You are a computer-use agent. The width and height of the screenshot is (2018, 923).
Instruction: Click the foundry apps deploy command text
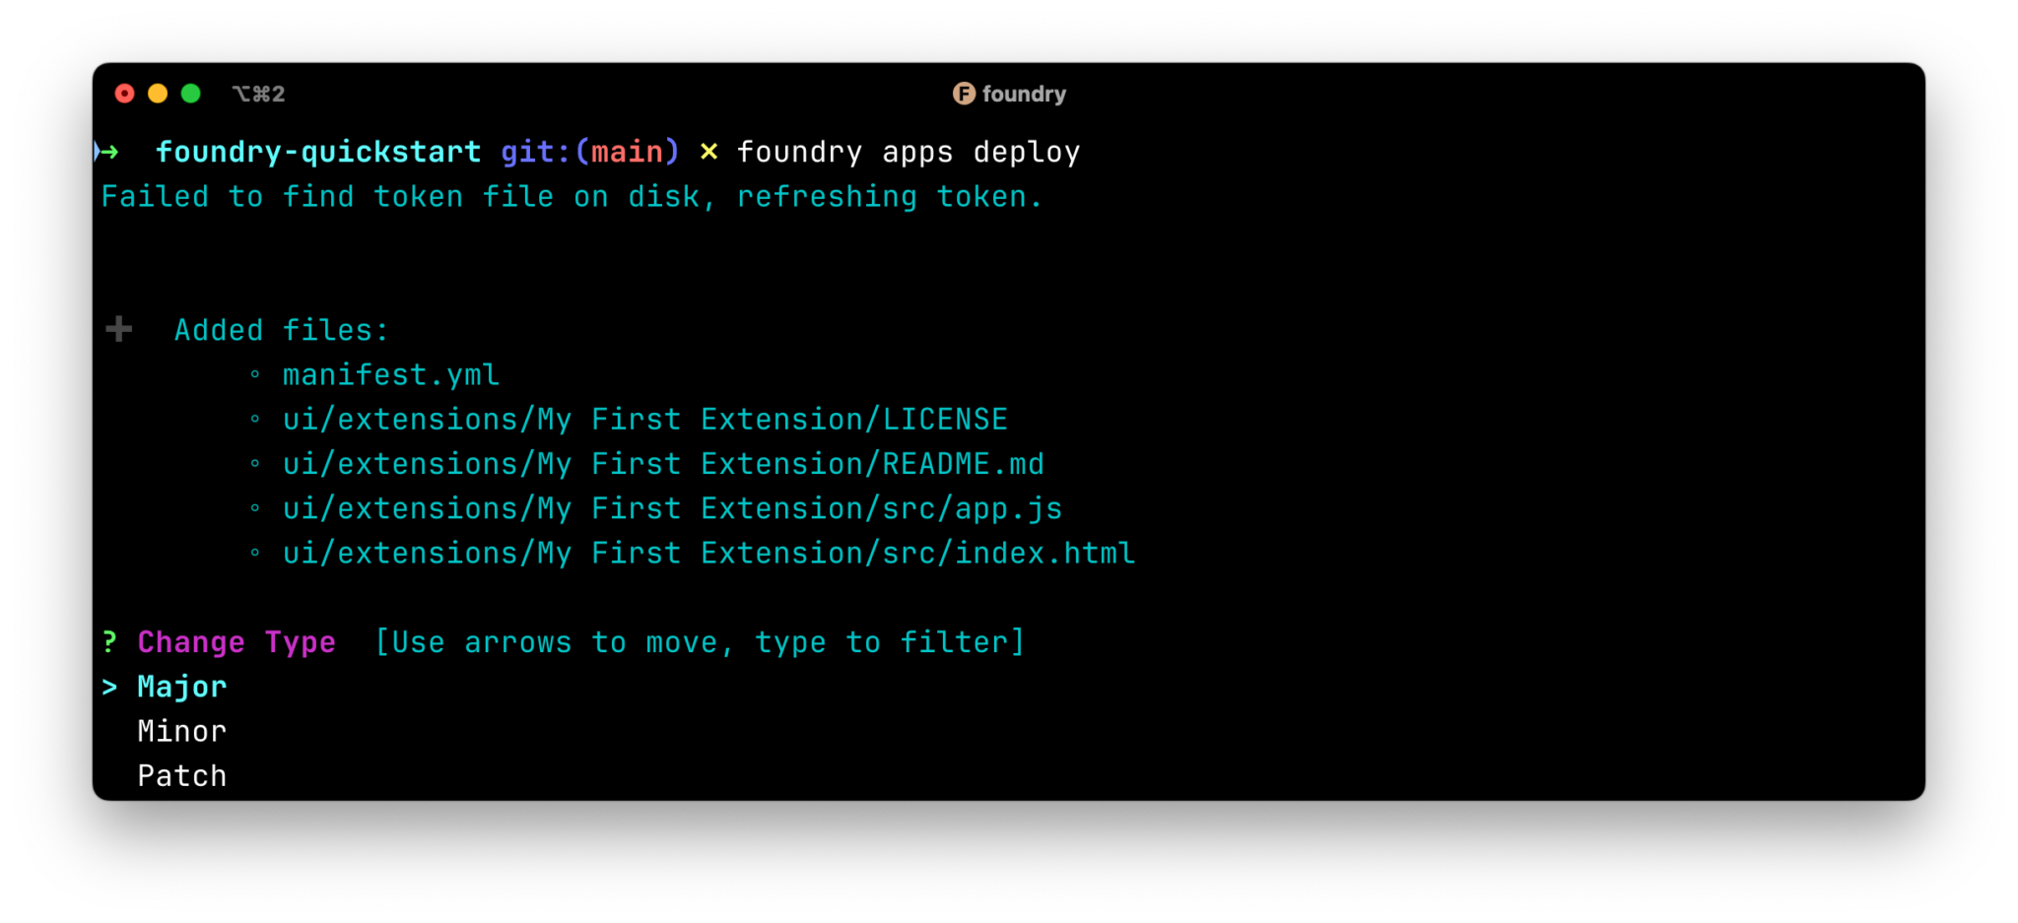tap(908, 152)
